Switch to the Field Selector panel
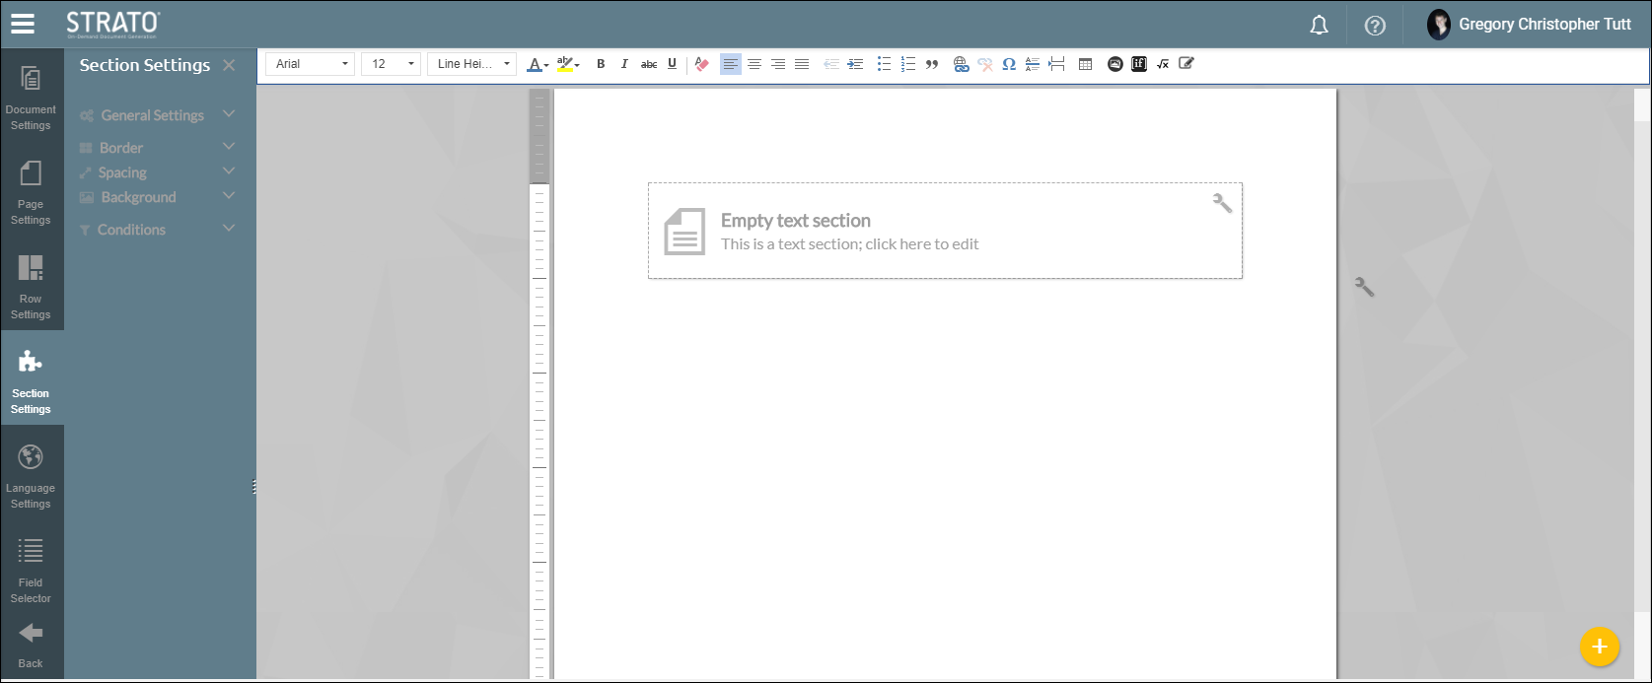1652x683 pixels. click(31, 570)
